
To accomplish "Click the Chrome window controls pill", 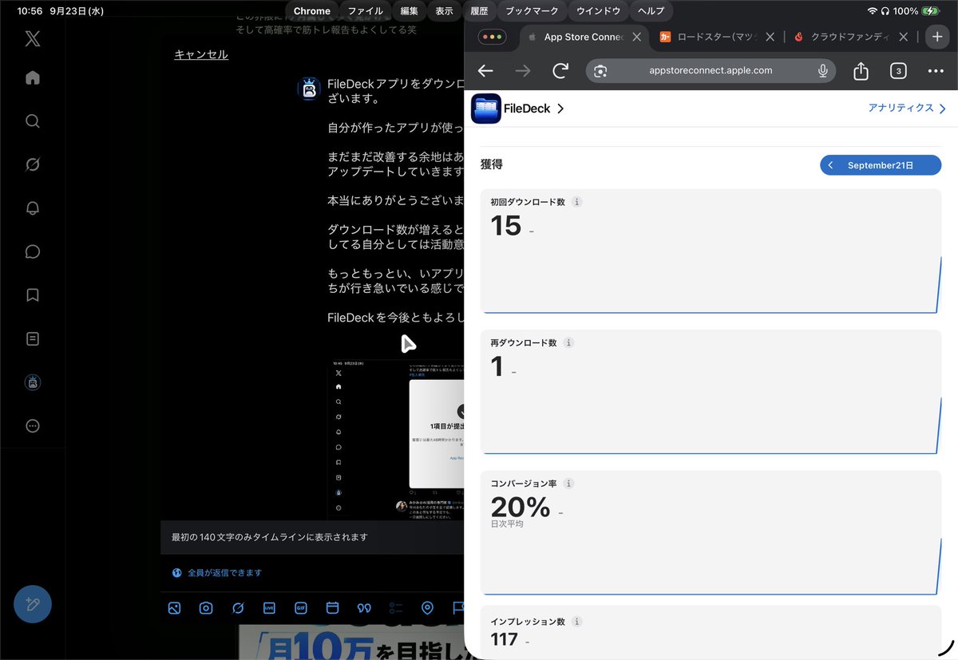I will pyautogui.click(x=491, y=37).
